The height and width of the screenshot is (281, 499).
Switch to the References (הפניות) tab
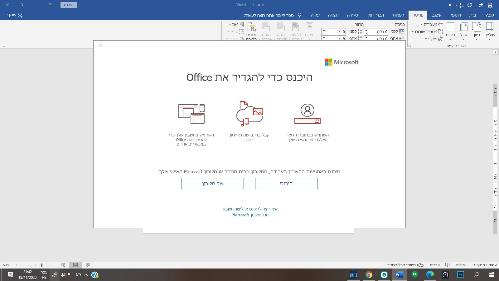pyautogui.click(x=398, y=15)
